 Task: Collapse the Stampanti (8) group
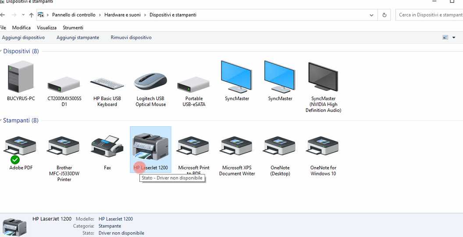[1, 120]
